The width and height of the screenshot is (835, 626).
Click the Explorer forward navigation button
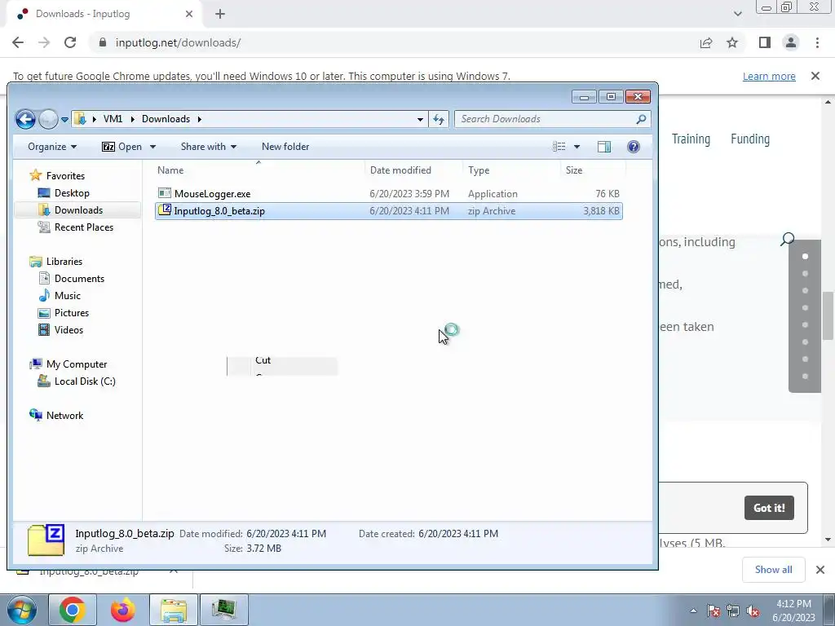pyautogui.click(x=48, y=119)
